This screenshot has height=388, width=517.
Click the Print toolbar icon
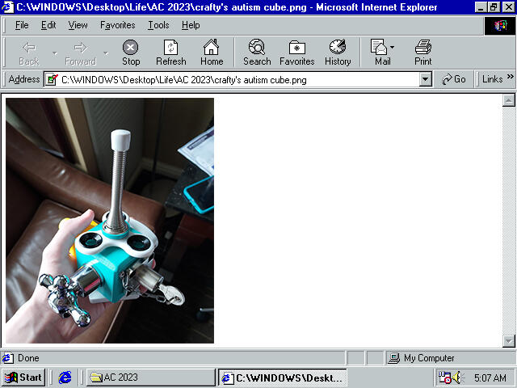pos(423,53)
